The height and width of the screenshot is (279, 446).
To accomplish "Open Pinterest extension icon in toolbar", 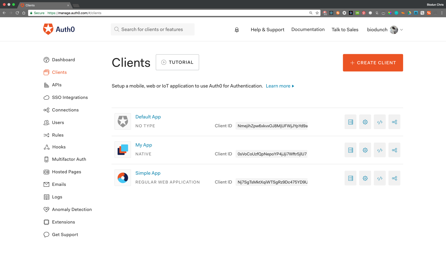I will coord(364,13).
